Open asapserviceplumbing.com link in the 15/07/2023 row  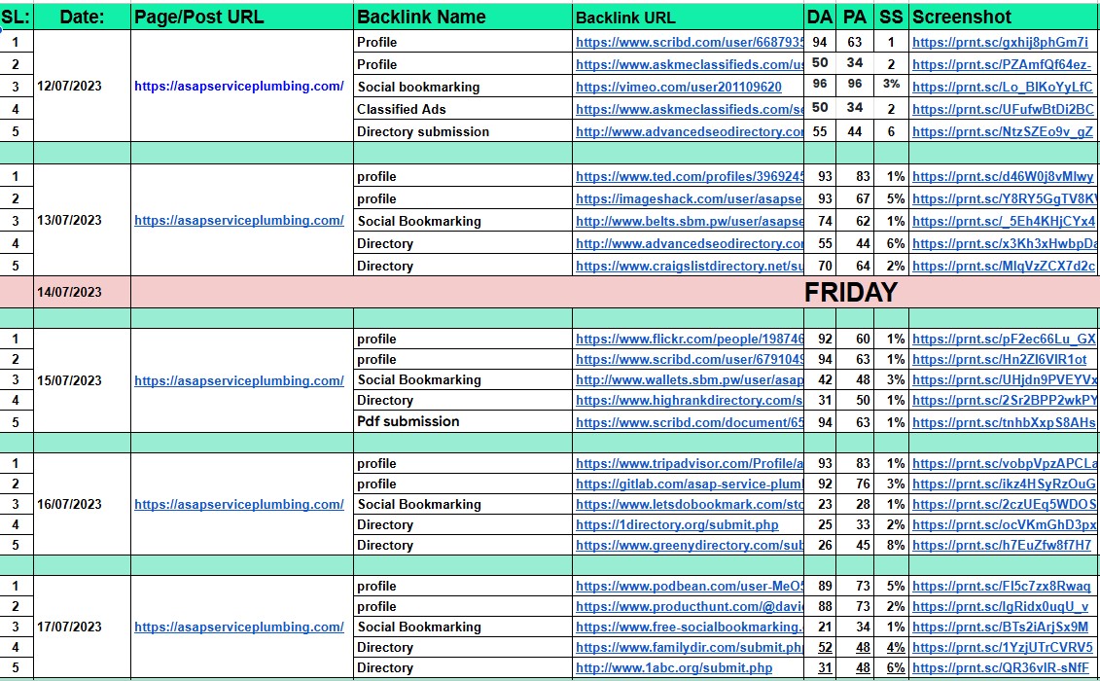click(x=239, y=380)
